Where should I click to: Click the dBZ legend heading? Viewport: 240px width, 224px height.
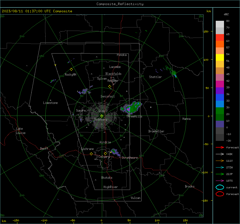(226, 14)
